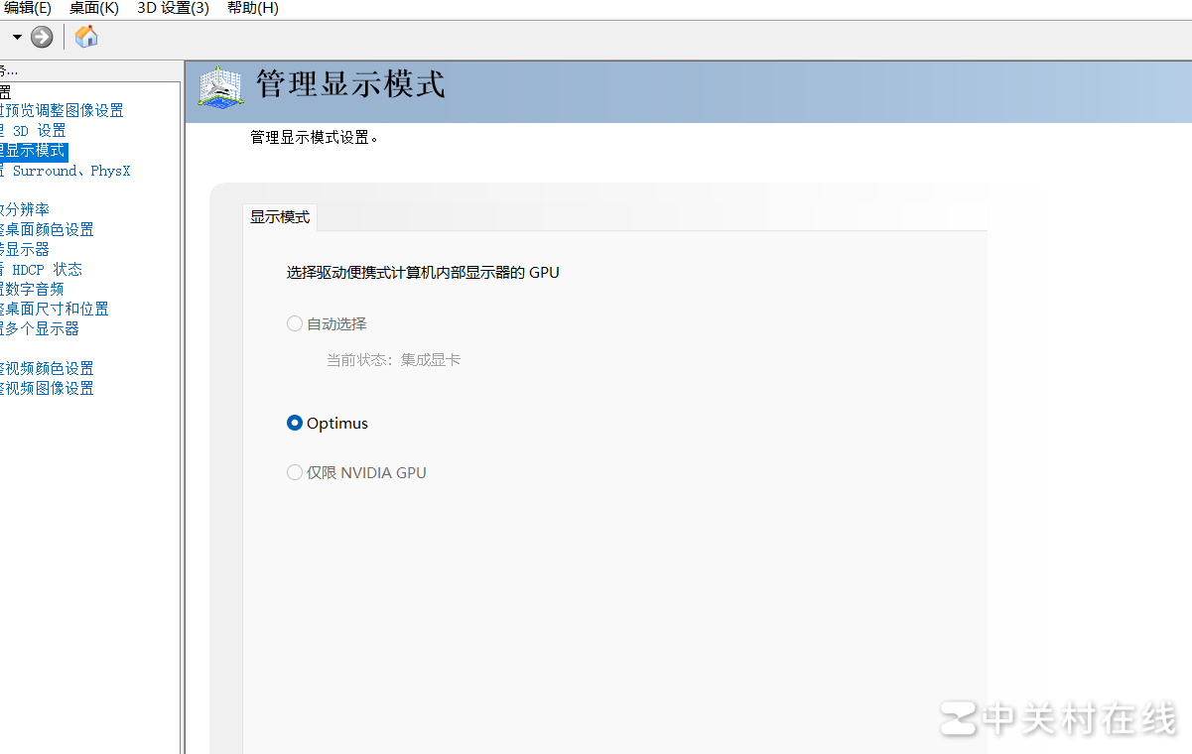Open the 3D 设置(3) menu
The image size is (1192, 754).
(173, 8)
